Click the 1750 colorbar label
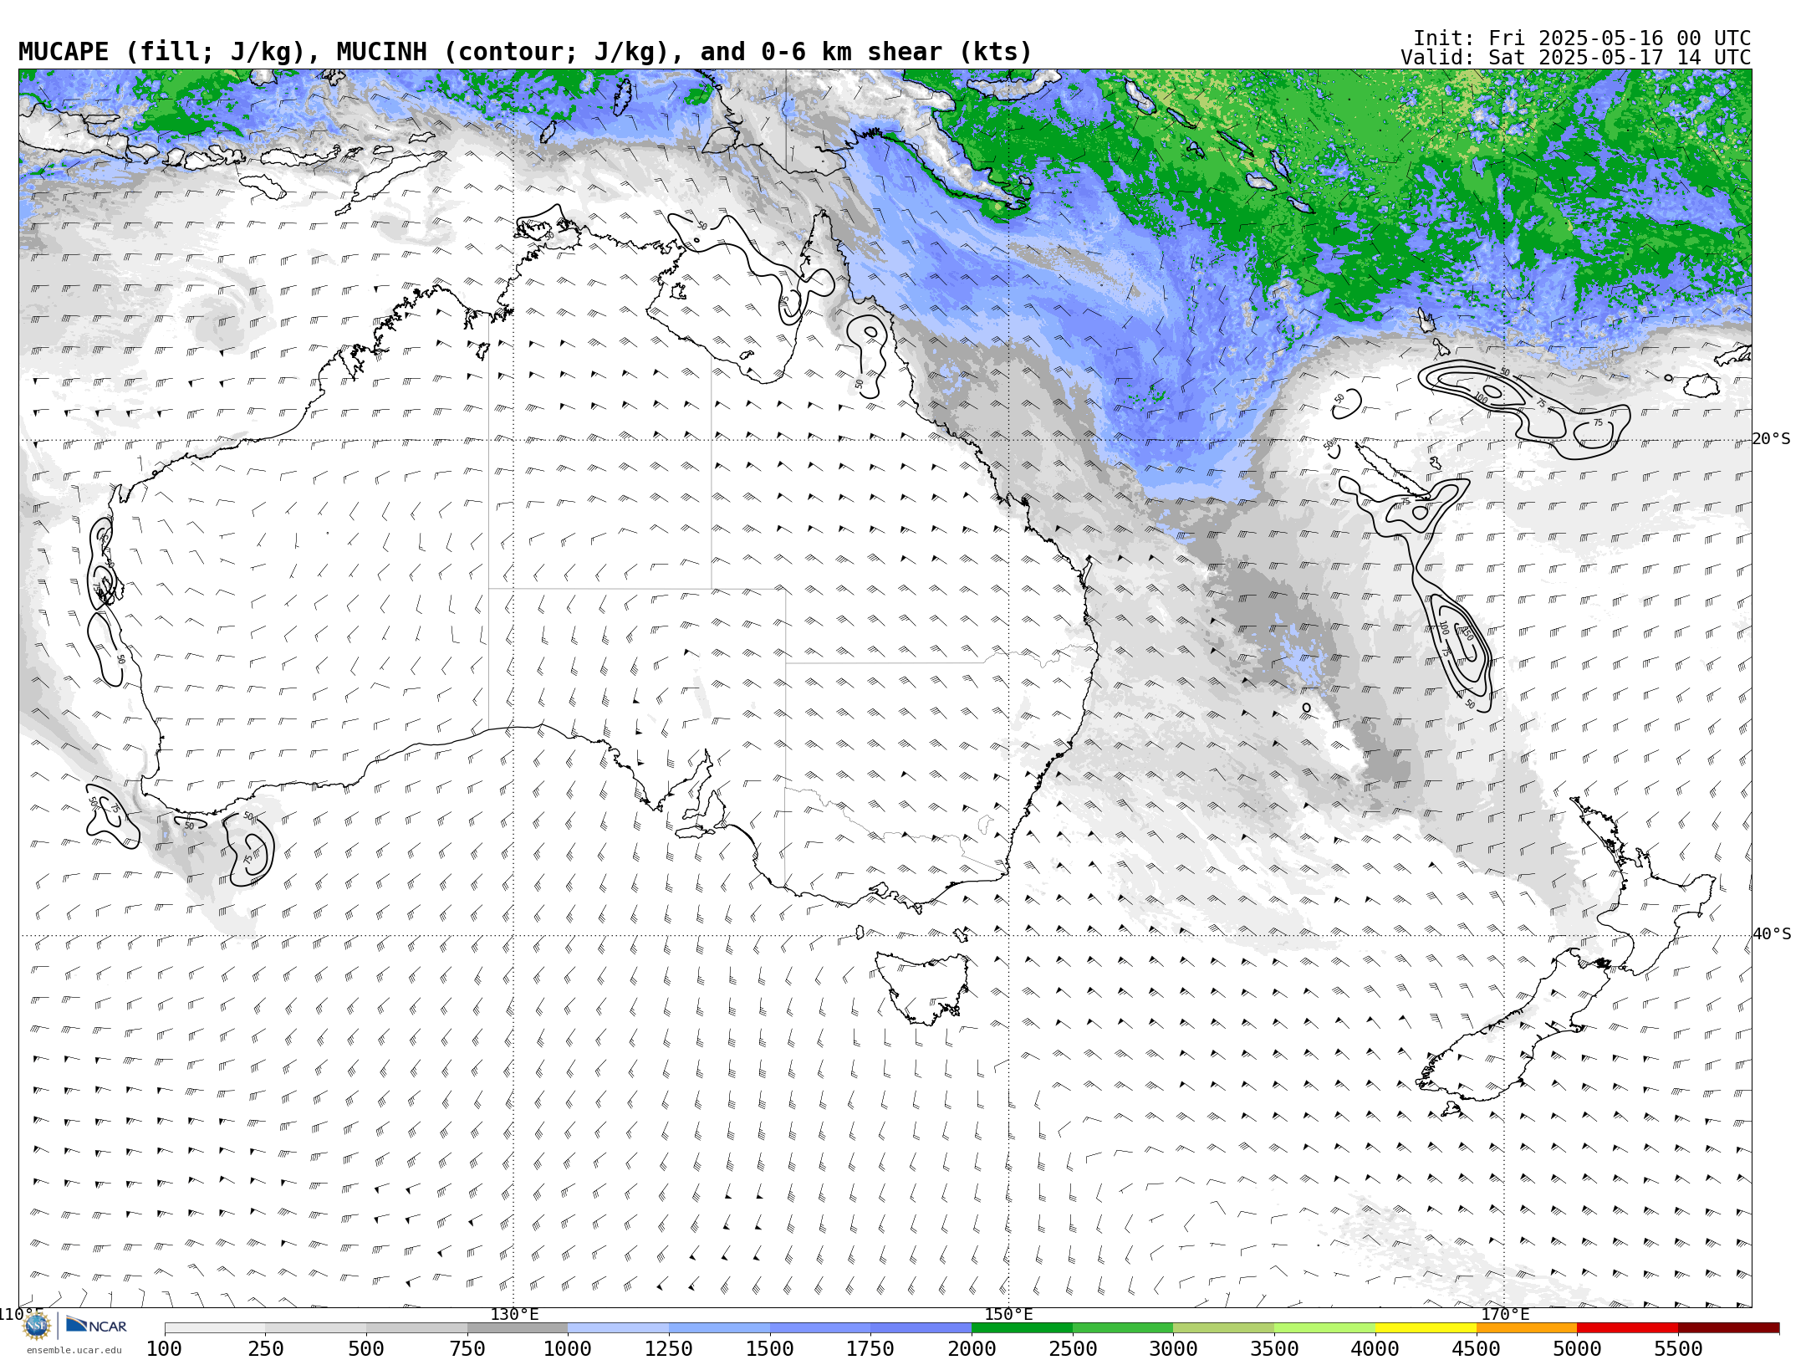 pos(871,1348)
